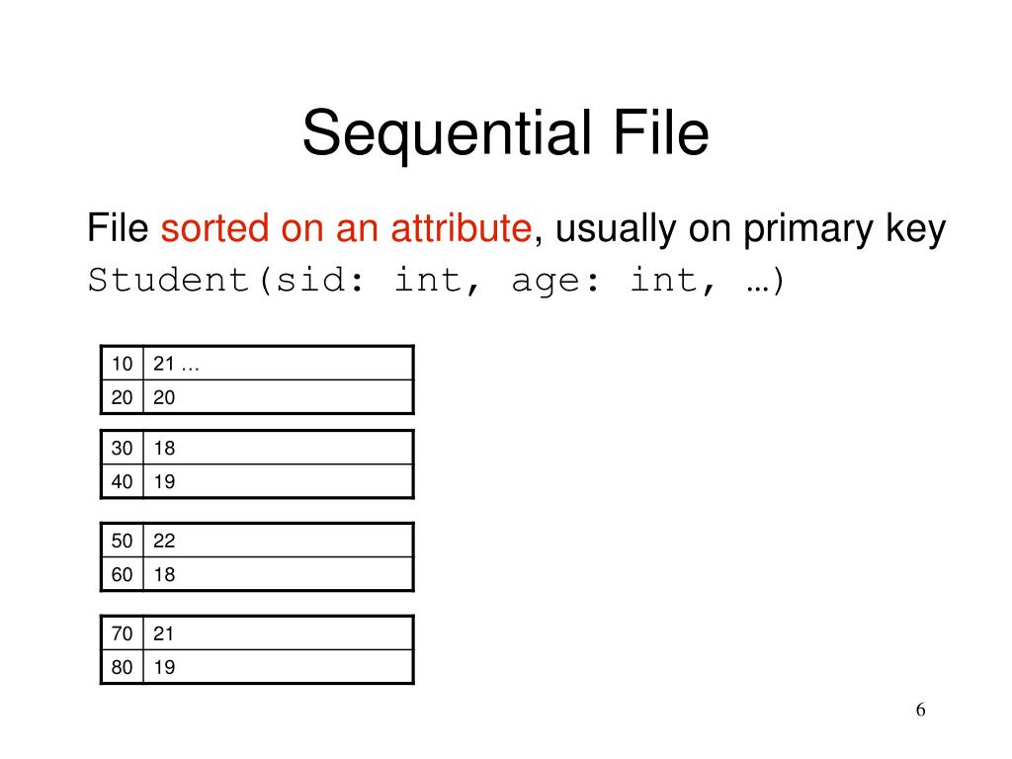Viewport: 1012px width, 759px height.
Task: Select age 22 in the sid 50 row
Action: coord(164,541)
